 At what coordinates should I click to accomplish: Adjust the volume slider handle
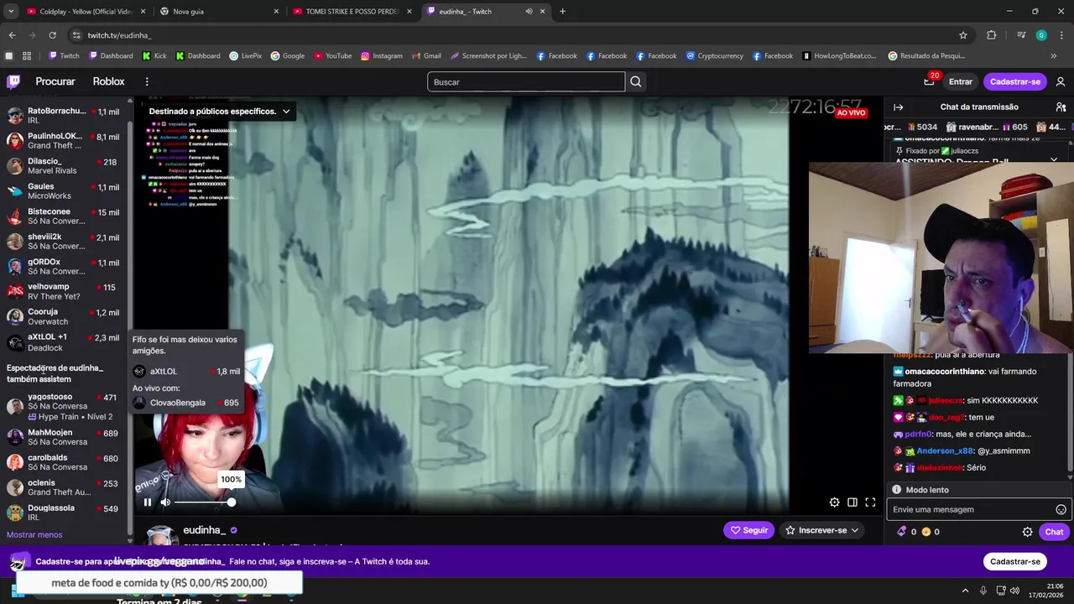click(232, 502)
